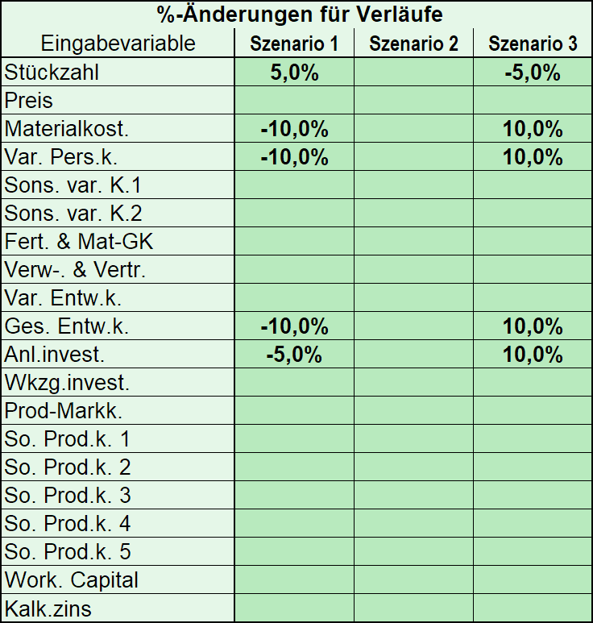Click the Szenario 1 column header
Screen dimensions: 593x623
pyautogui.click(x=294, y=44)
